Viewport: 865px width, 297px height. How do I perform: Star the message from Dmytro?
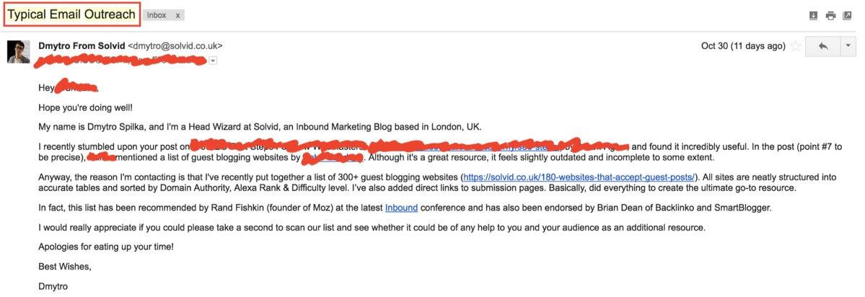pos(796,46)
